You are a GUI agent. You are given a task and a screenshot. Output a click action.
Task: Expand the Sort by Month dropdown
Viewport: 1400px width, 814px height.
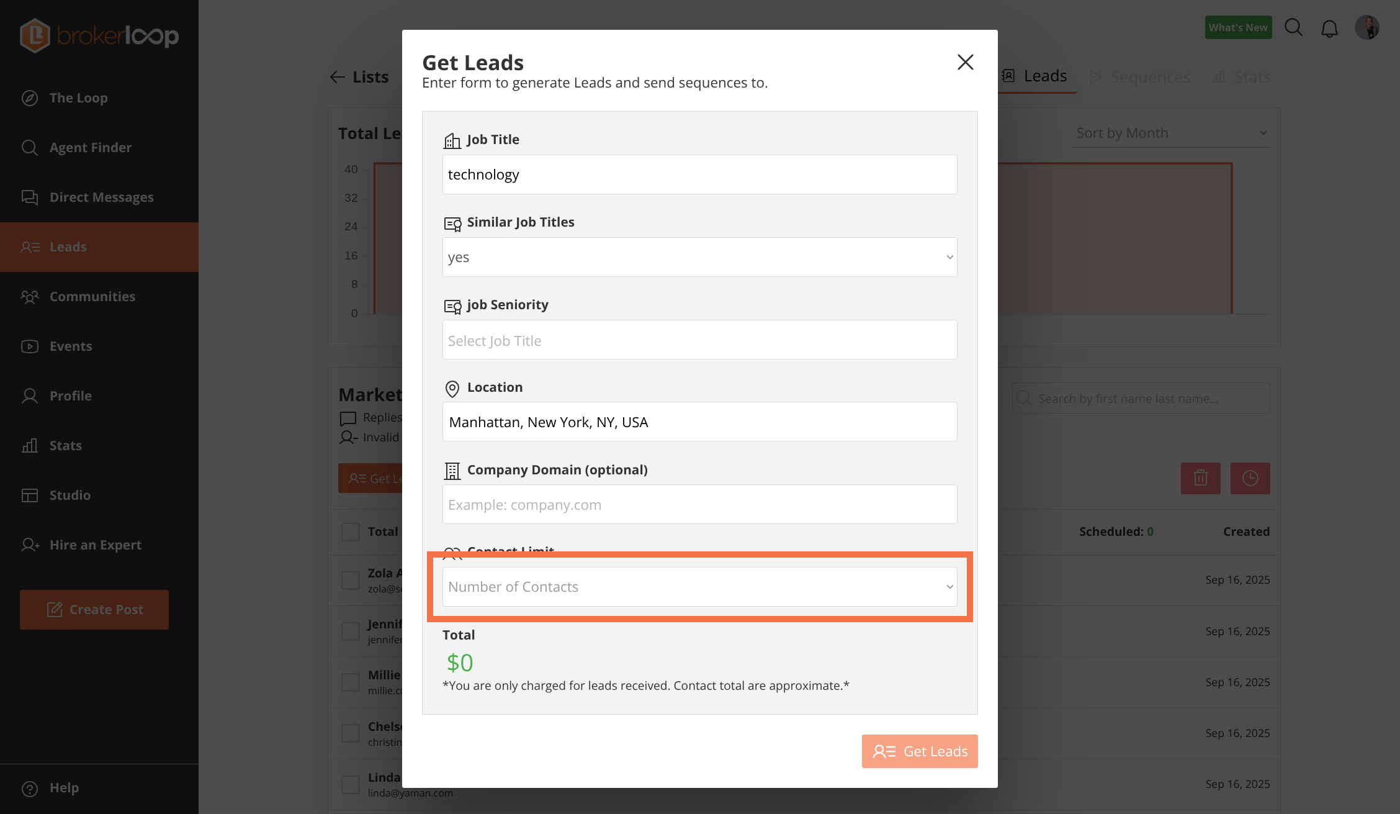click(x=1170, y=133)
